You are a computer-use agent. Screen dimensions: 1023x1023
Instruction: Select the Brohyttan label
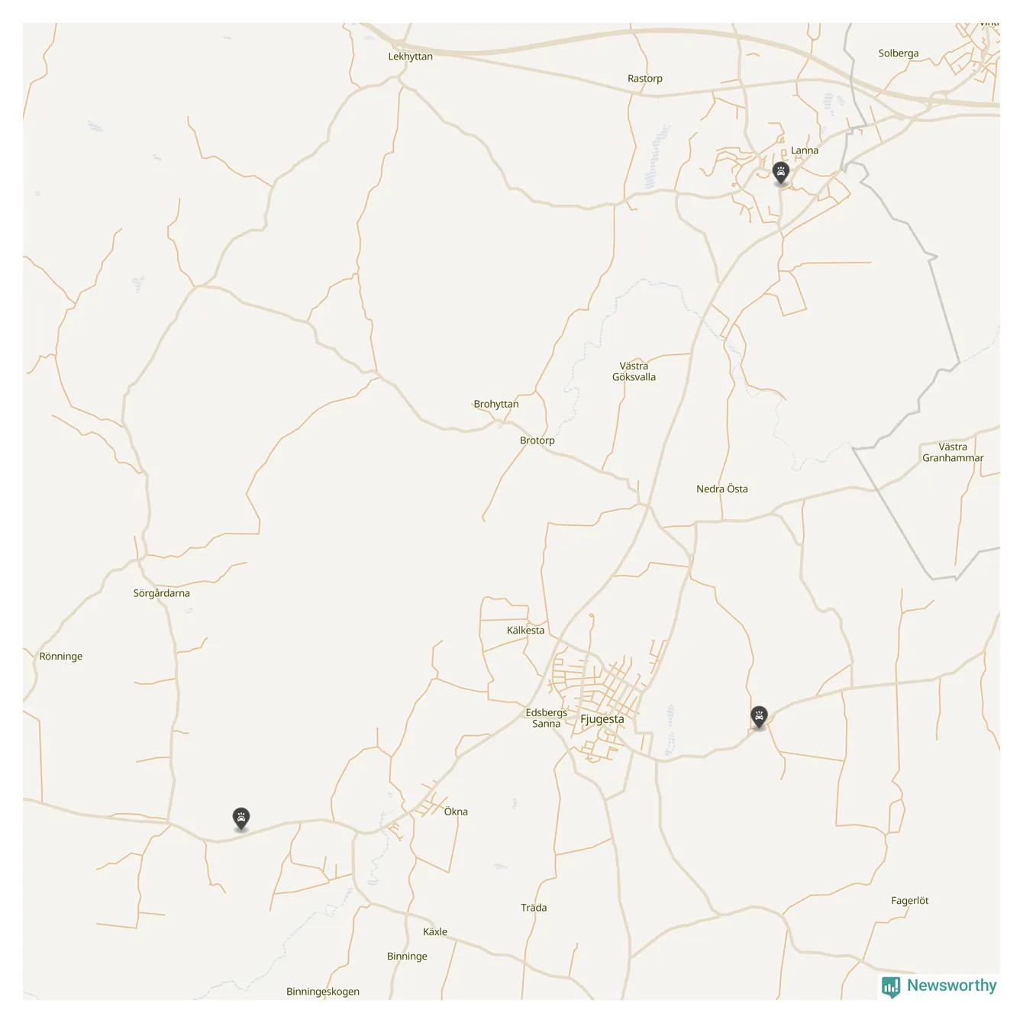tap(496, 404)
